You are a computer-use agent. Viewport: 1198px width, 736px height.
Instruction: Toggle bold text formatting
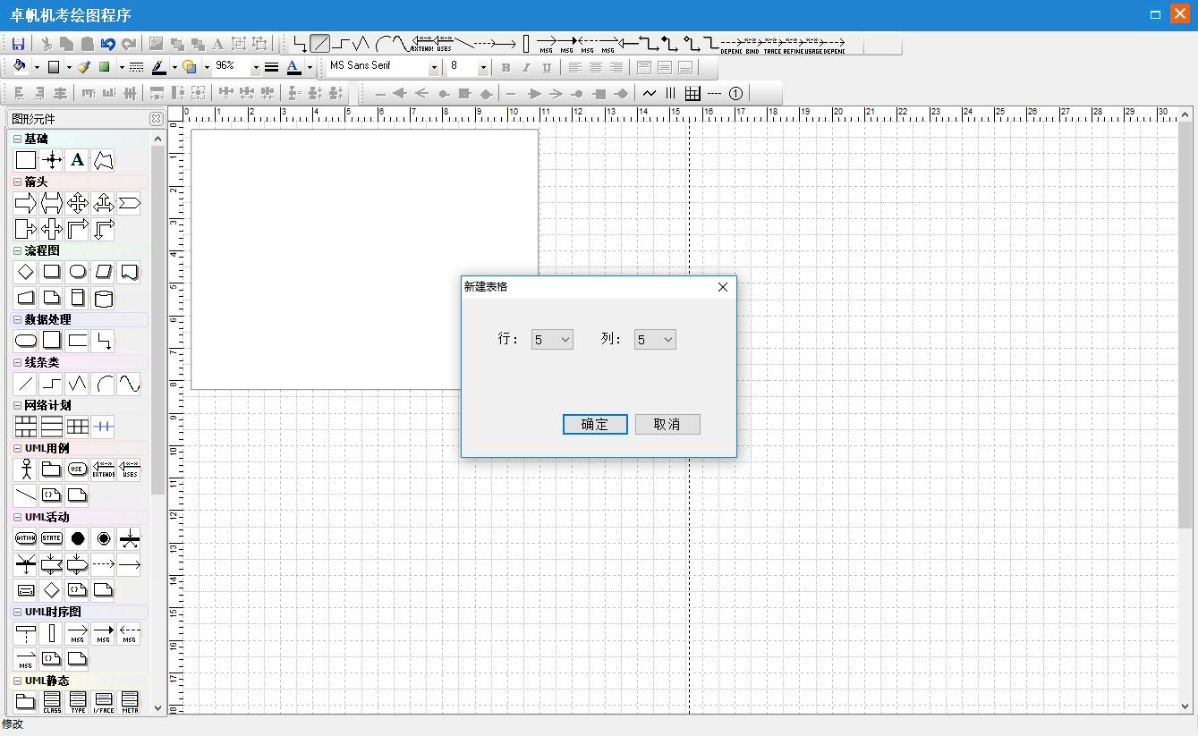pos(506,67)
